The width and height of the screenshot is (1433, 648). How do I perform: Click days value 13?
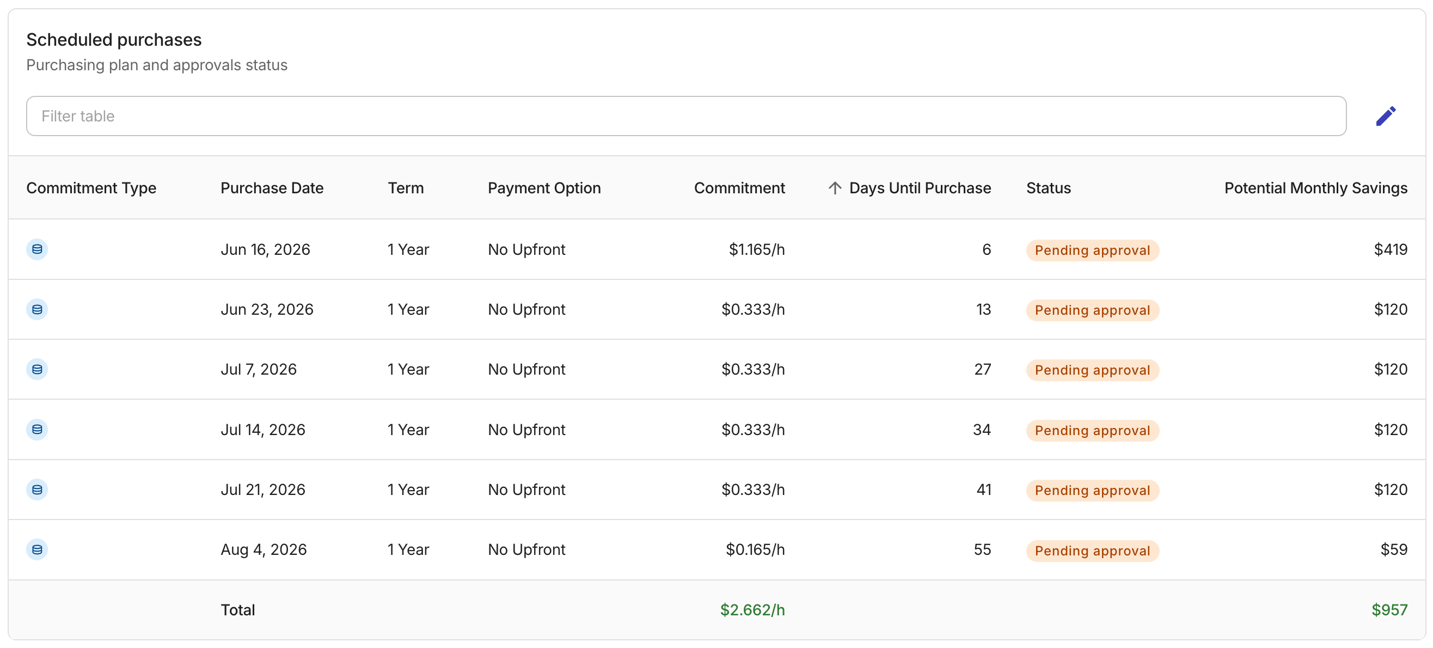983,309
